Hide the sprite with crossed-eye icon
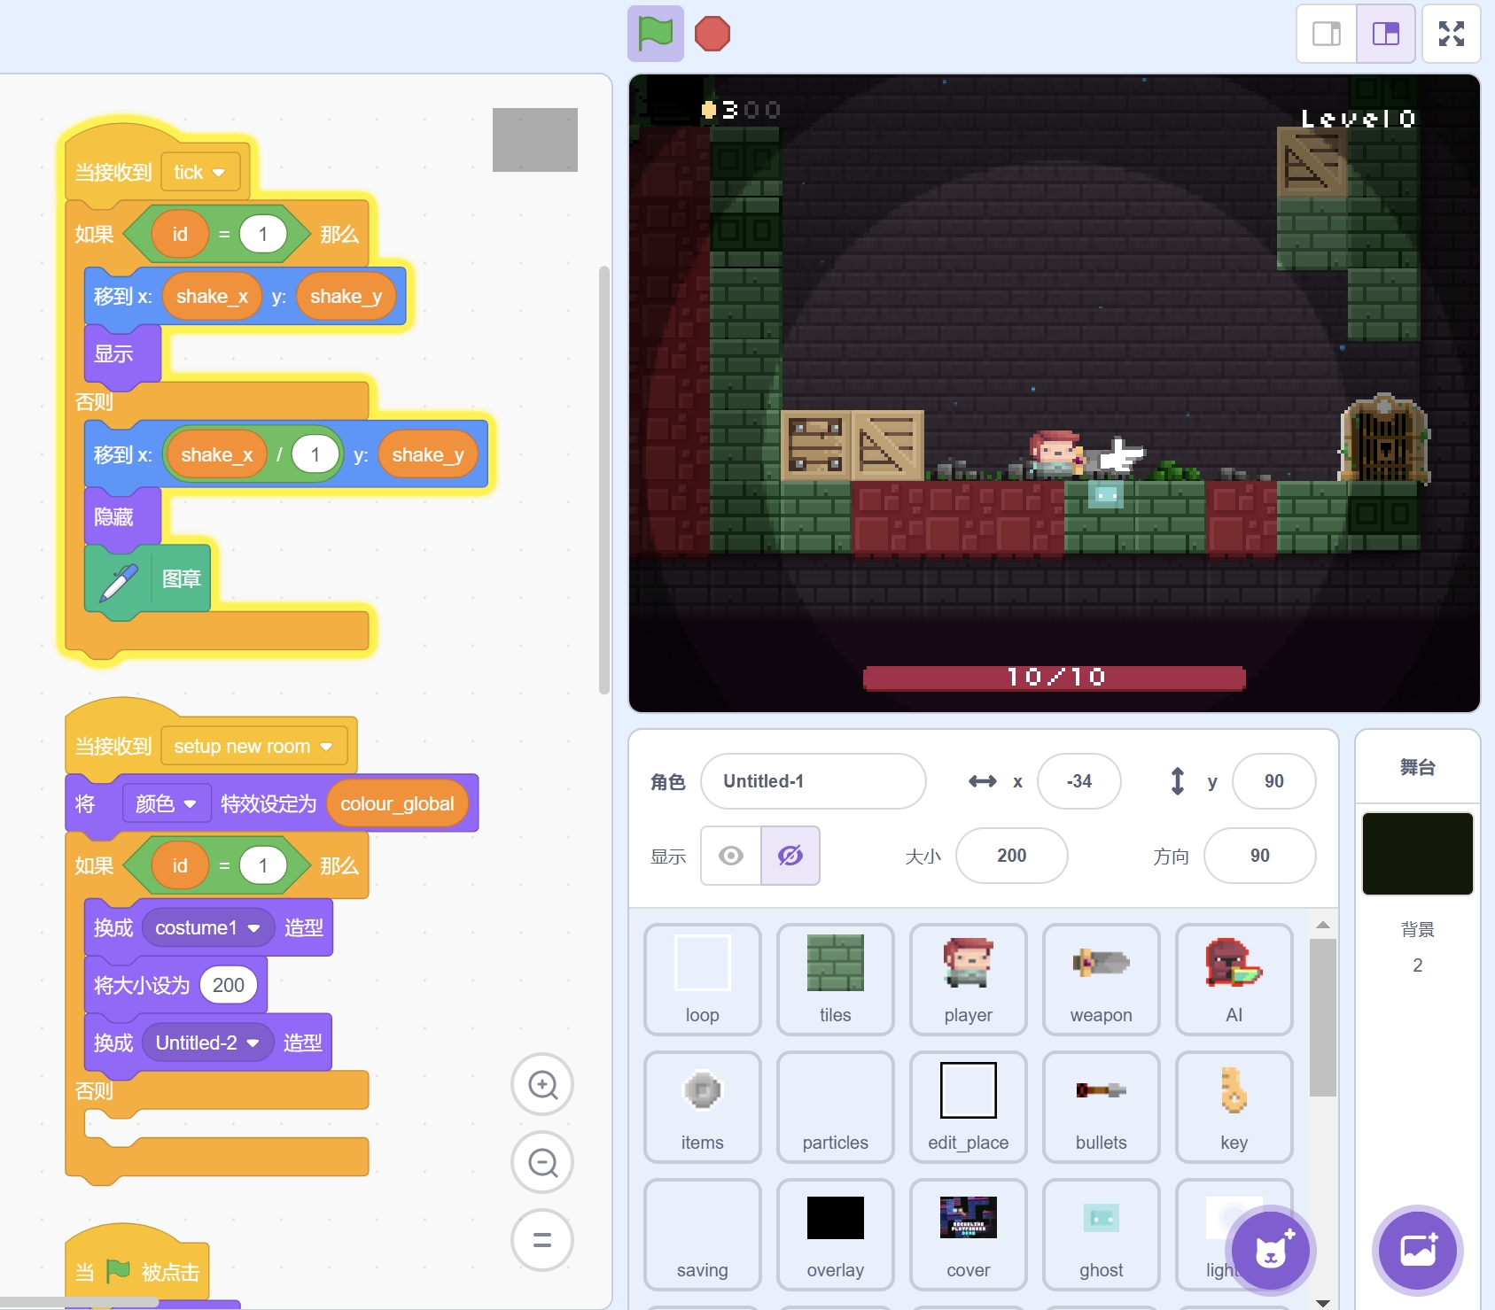The height and width of the screenshot is (1310, 1495). (x=790, y=856)
